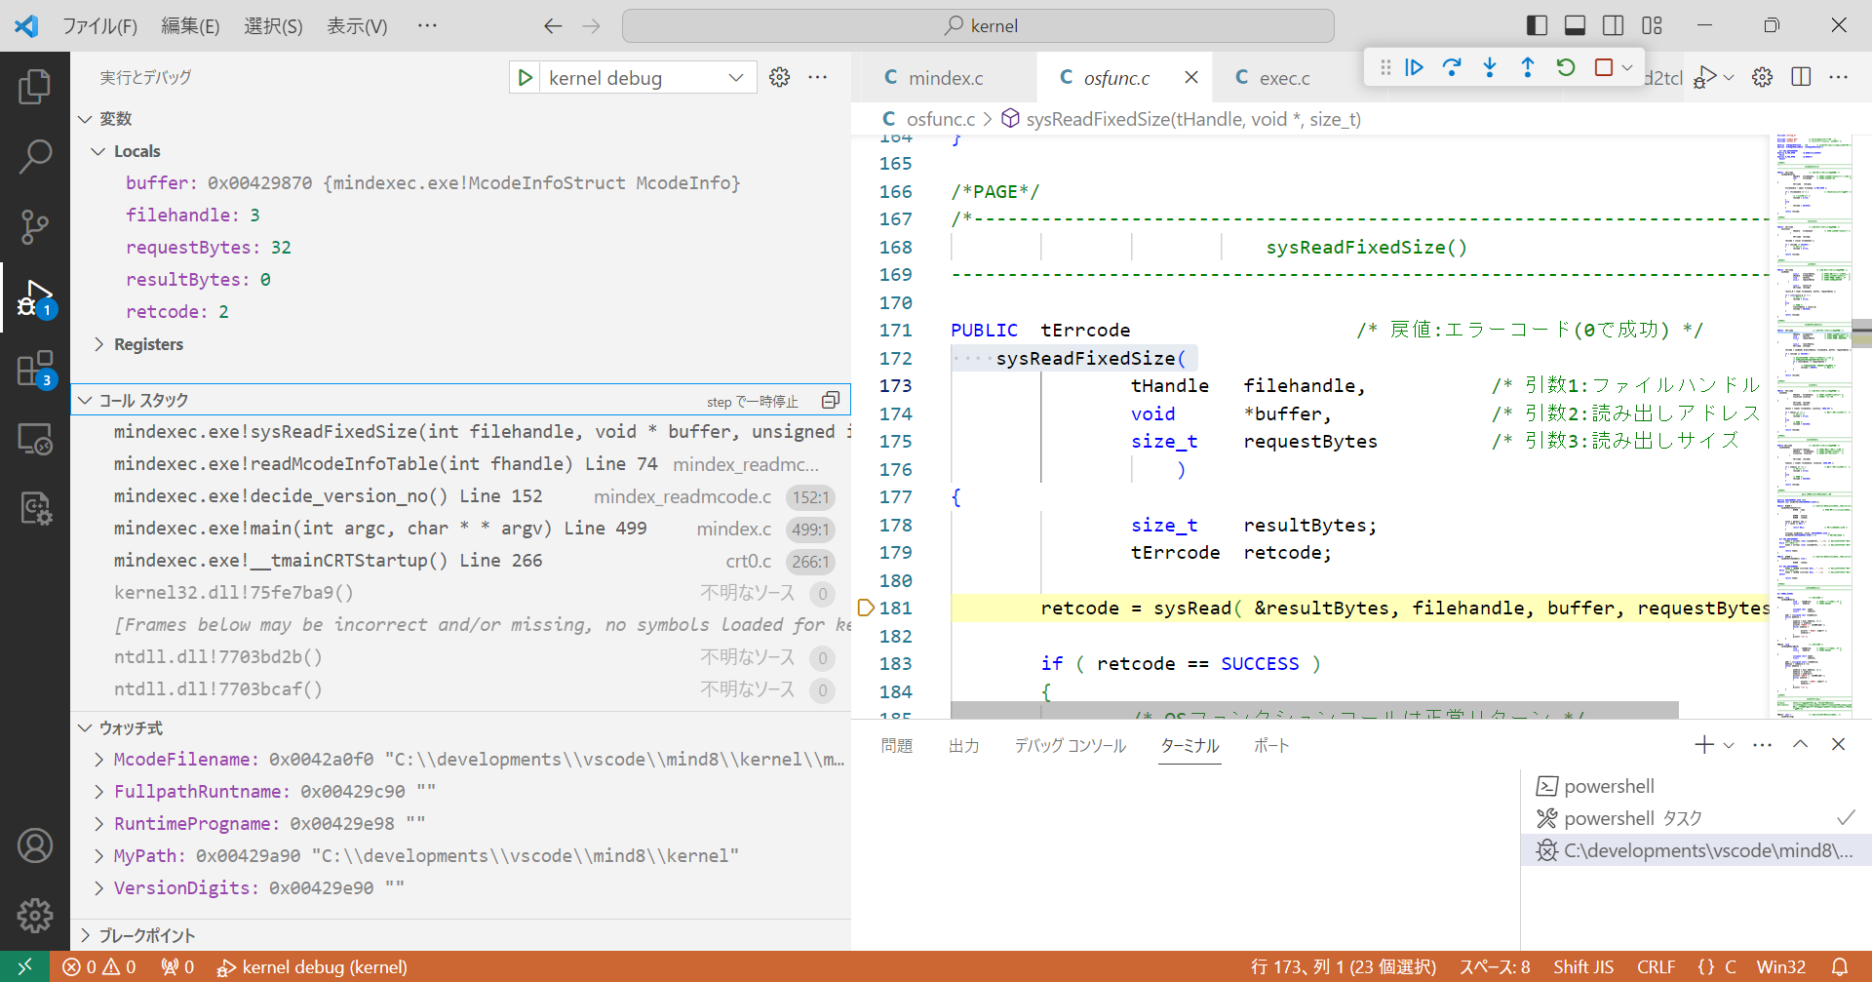Step out in debug toolbar
Screen dimensions: 1872x982
[x=1528, y=67]
